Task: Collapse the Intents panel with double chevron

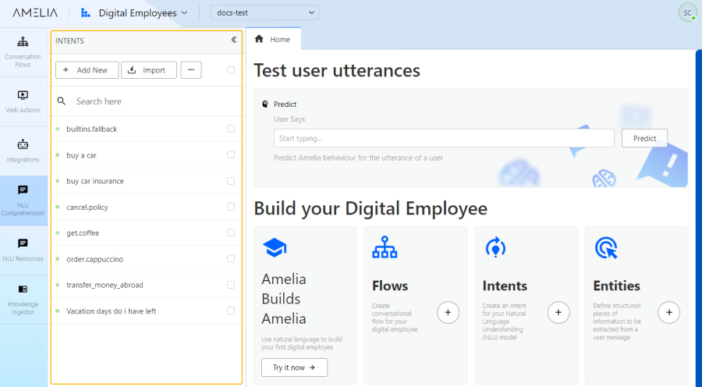Action: tap(234, 40)
